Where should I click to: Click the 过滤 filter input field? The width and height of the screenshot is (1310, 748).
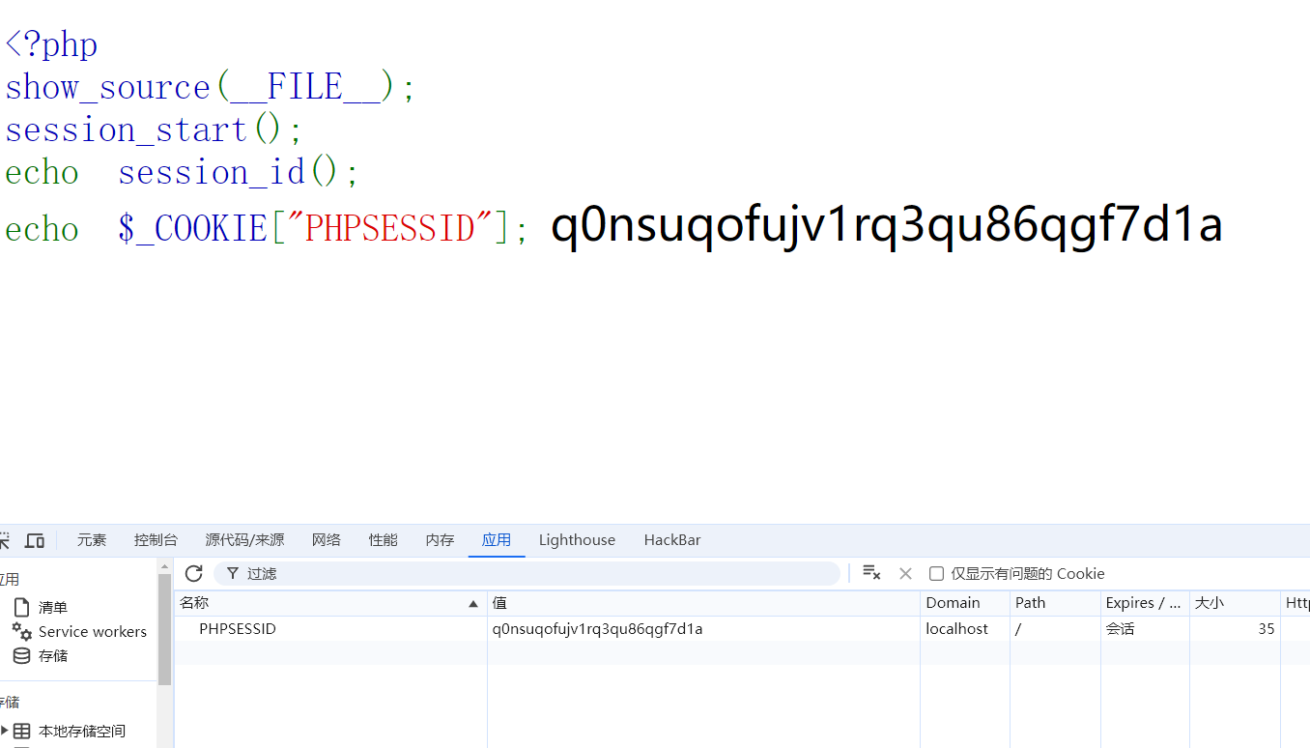point(531,573)
